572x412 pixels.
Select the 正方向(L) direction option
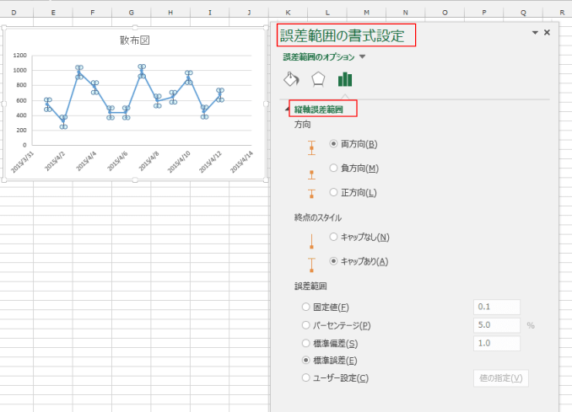334,192
